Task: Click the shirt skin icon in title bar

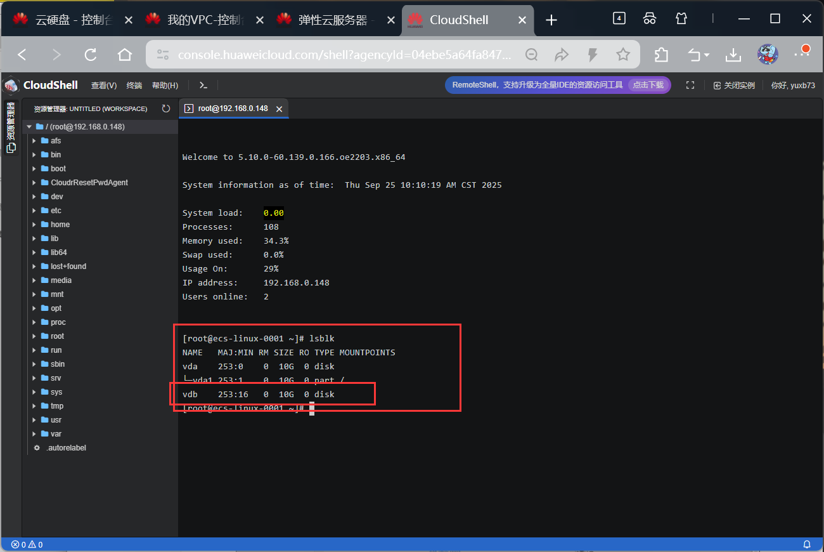Action: point(681,18)
